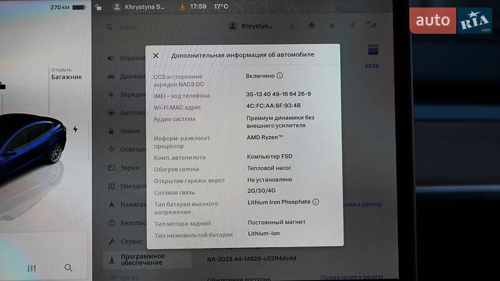Viewport: 500px width, 281px height.
Task: Close the additional vehicle information dialog
Action: pos(156,56)
